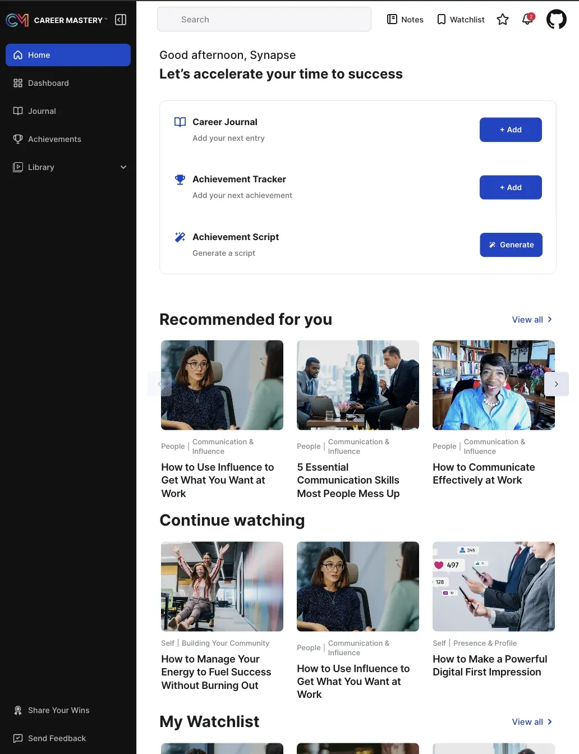Click People tag under How to Communicate Effectively

tap(444, 447)
